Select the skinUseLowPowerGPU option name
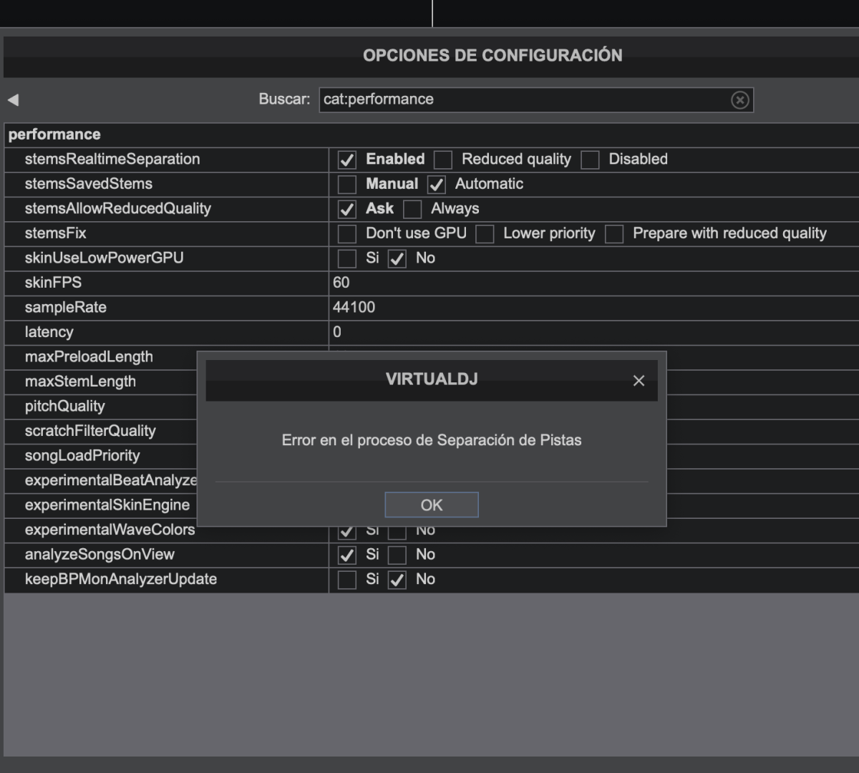The height and width of the screenshot is (773, 859). coord(105,258)
